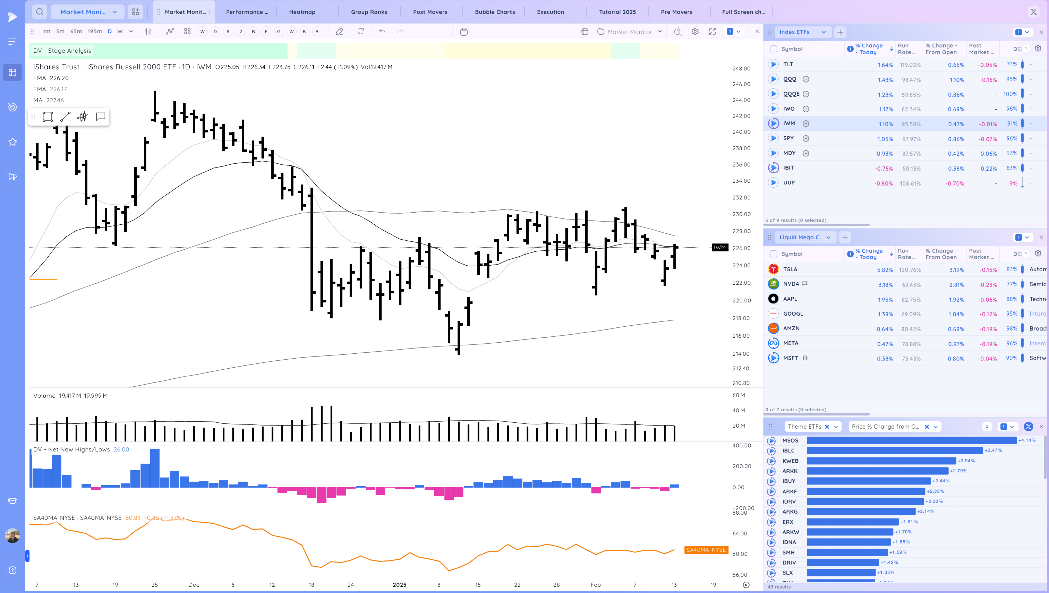This screenshot has height=593, width=1049.
Task: Toggle select-all checkbox in Index ETFs
Action: pos(773,49)
